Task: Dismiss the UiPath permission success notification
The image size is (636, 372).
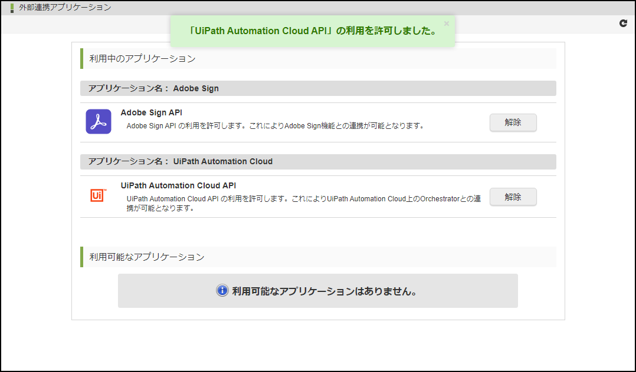Action: (x=446, y=23)
